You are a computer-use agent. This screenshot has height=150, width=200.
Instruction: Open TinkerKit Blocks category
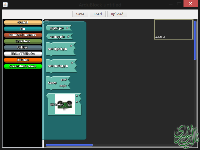point(23,54)
